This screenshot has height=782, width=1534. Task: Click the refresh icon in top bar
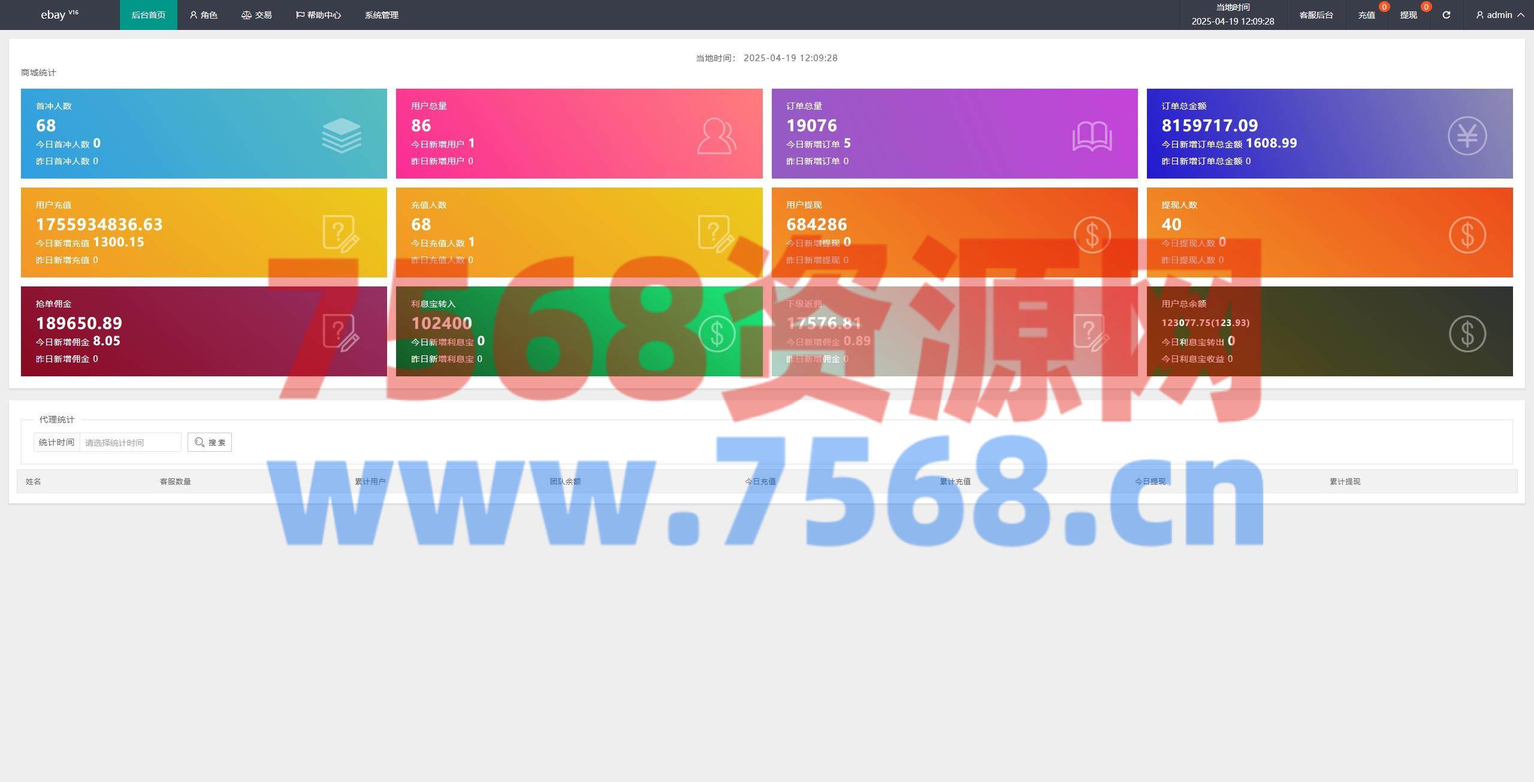pos(1446,15)
